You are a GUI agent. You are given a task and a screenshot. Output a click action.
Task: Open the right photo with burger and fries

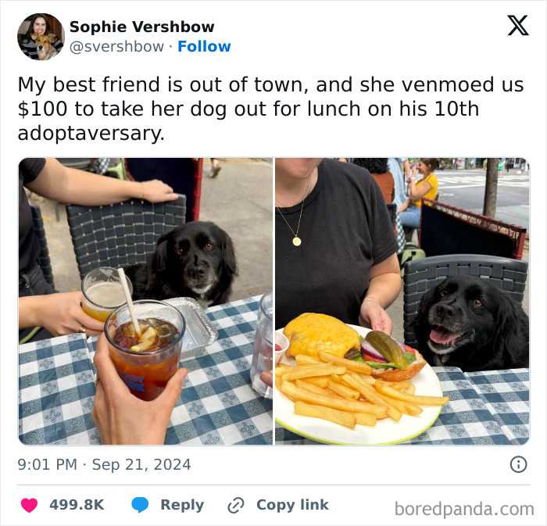(x=402, y=302)
